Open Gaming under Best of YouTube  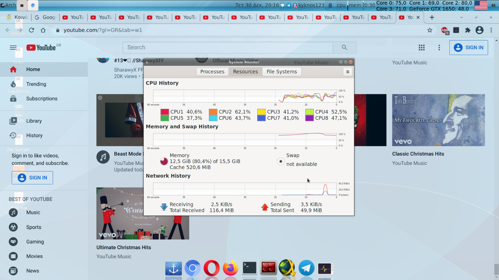click(44, 242)
